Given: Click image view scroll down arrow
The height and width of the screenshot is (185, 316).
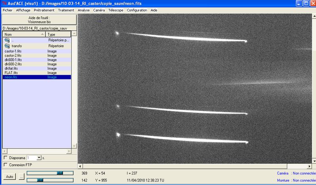Looking at the screenshot, I should coord(314,161).
